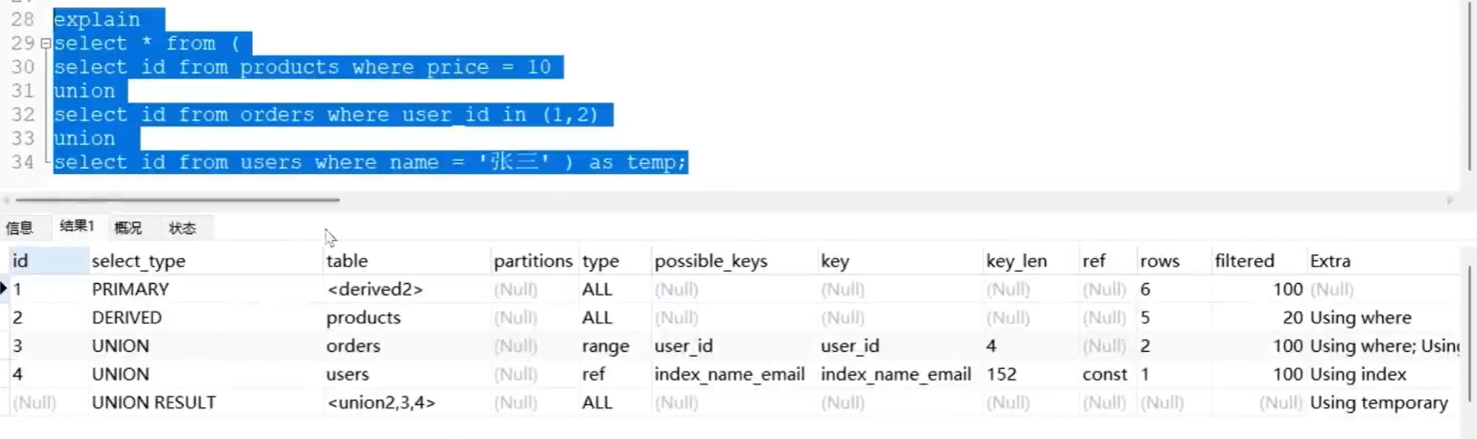Switch to the 概况 tab
The image size is (1477, 439).
[128, 228]
